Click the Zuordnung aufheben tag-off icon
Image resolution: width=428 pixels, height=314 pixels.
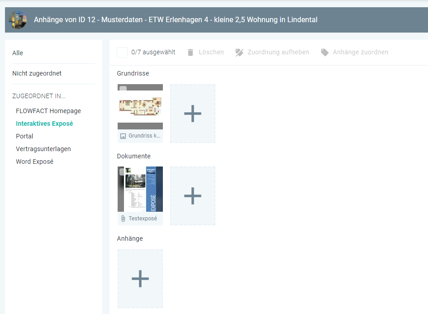pyautogui.click(x=239, y=52)
